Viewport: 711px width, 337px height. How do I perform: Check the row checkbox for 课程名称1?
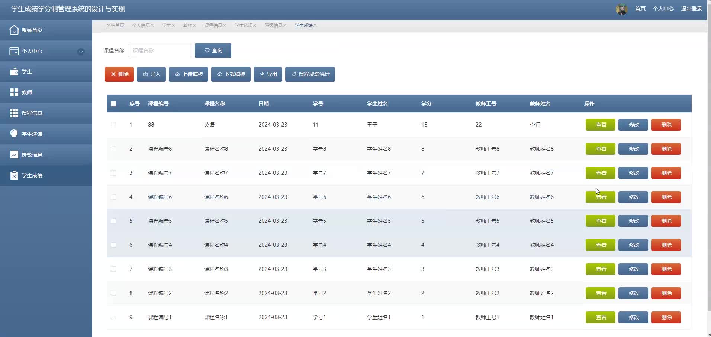tap(113, 317)
